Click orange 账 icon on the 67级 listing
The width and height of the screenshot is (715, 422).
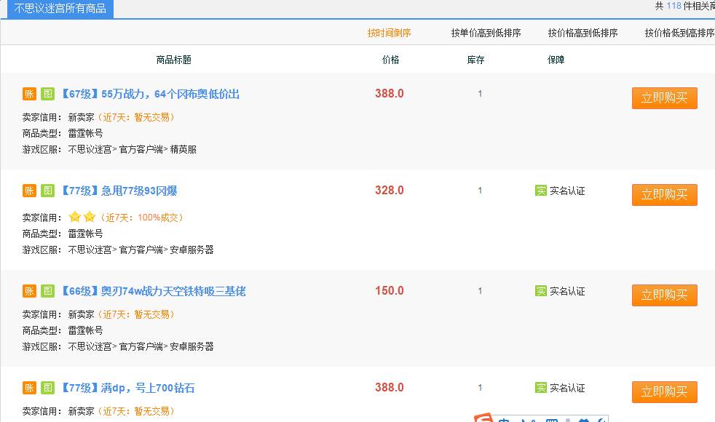29,94
